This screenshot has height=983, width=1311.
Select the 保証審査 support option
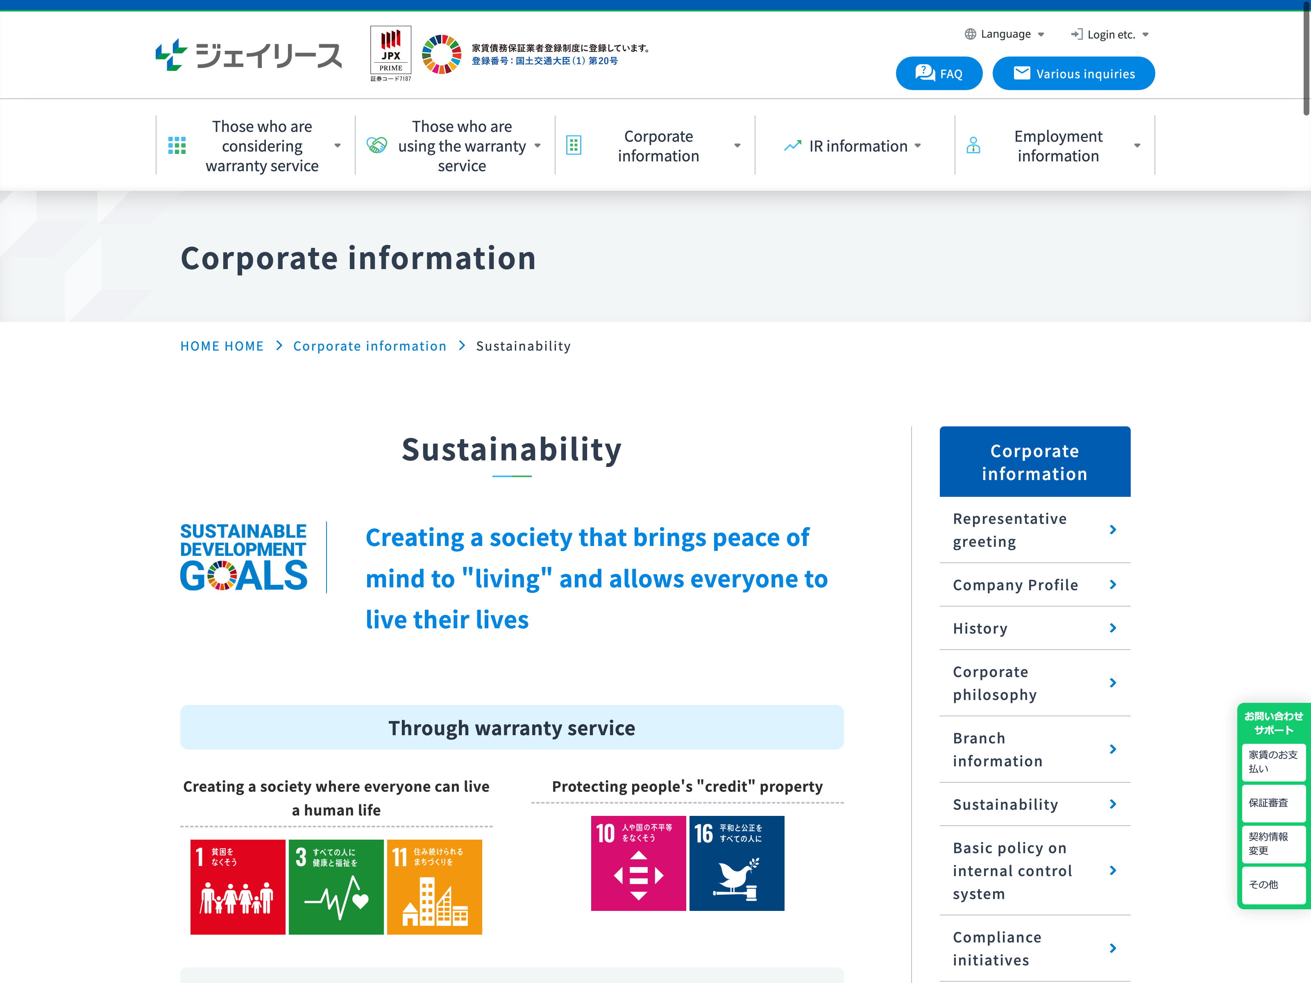1273,803
